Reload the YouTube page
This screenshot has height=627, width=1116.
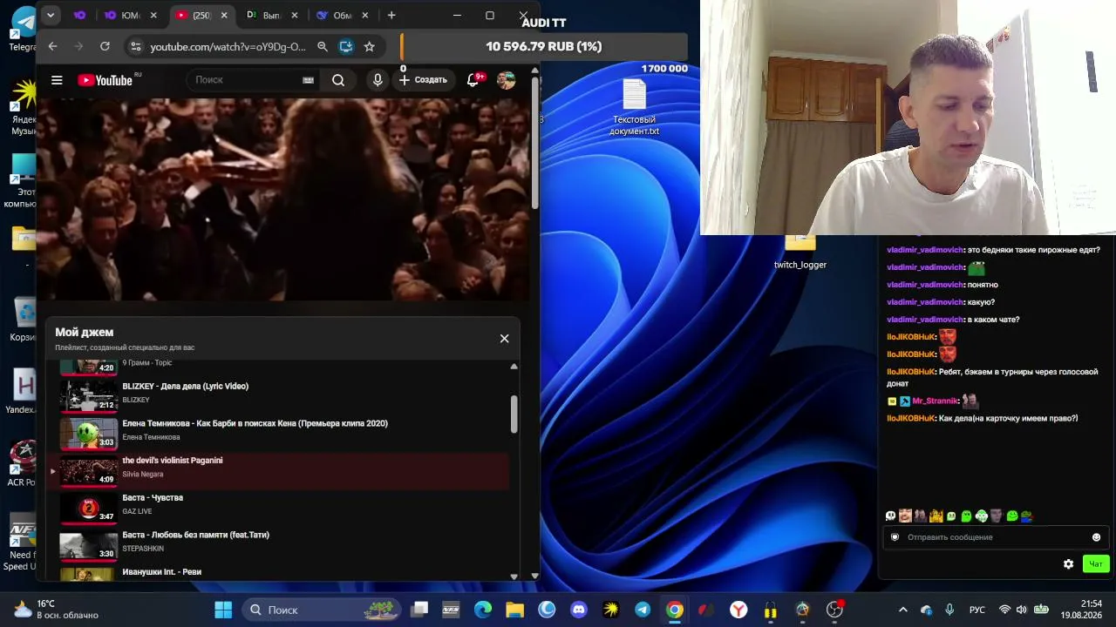(x=105, y=46)
